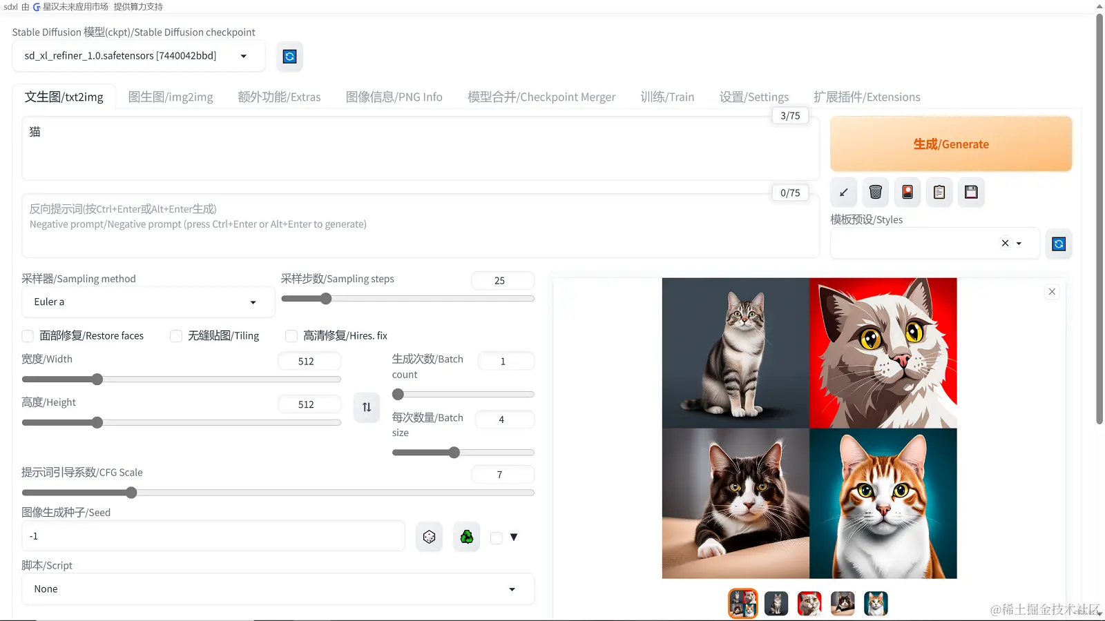Reuse last seed with the recycle icon
The width and height of the screenshot is (1105, 621).
click(466, 536)
